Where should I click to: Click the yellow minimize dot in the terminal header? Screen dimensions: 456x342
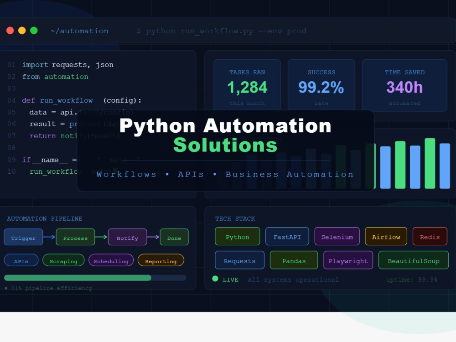22,31
